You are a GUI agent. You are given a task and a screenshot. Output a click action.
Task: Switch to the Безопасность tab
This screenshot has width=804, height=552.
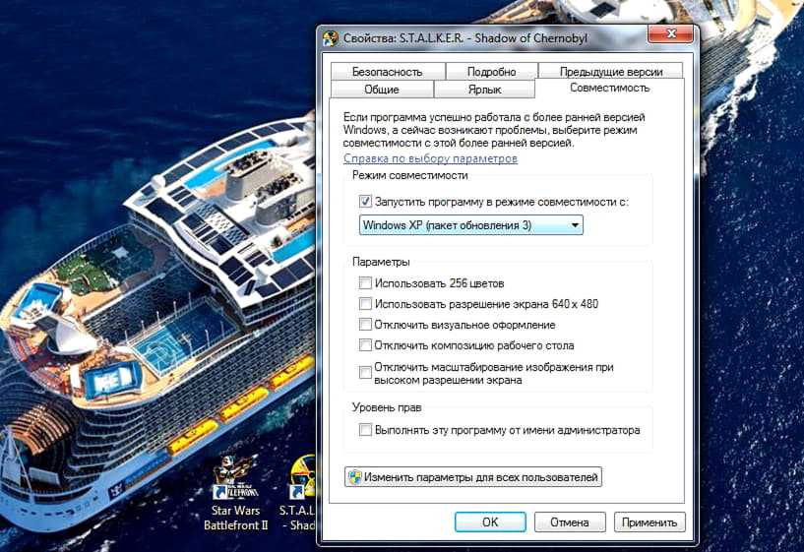coord(387,72)
